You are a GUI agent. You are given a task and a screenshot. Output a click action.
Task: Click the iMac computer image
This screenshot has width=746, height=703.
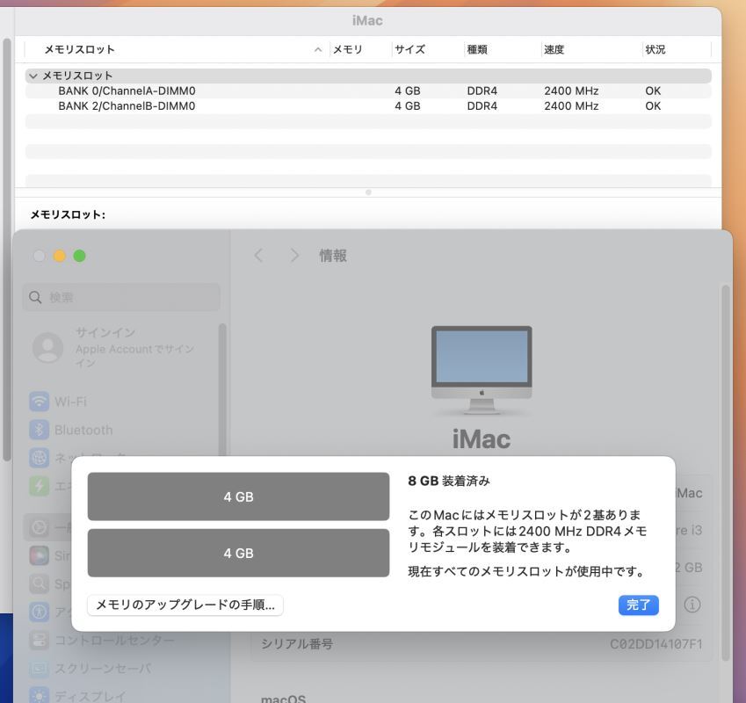coord(482,370)
